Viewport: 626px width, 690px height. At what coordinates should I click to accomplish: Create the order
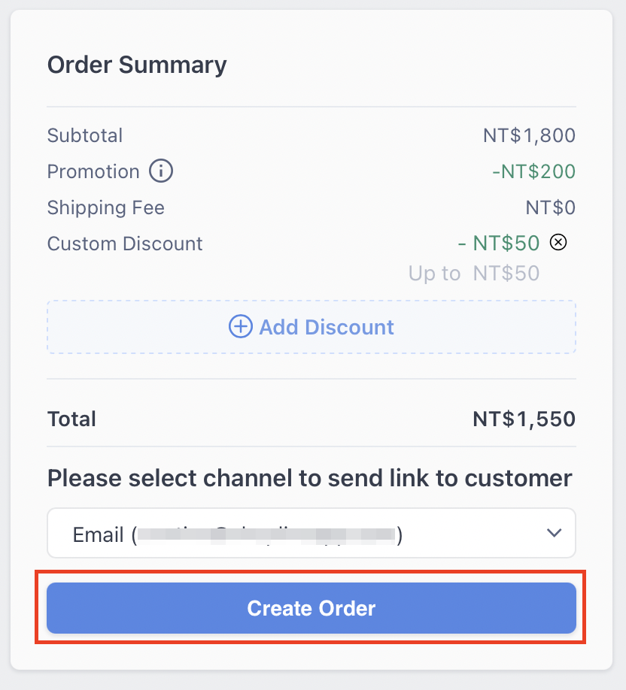tap(311, 608)
